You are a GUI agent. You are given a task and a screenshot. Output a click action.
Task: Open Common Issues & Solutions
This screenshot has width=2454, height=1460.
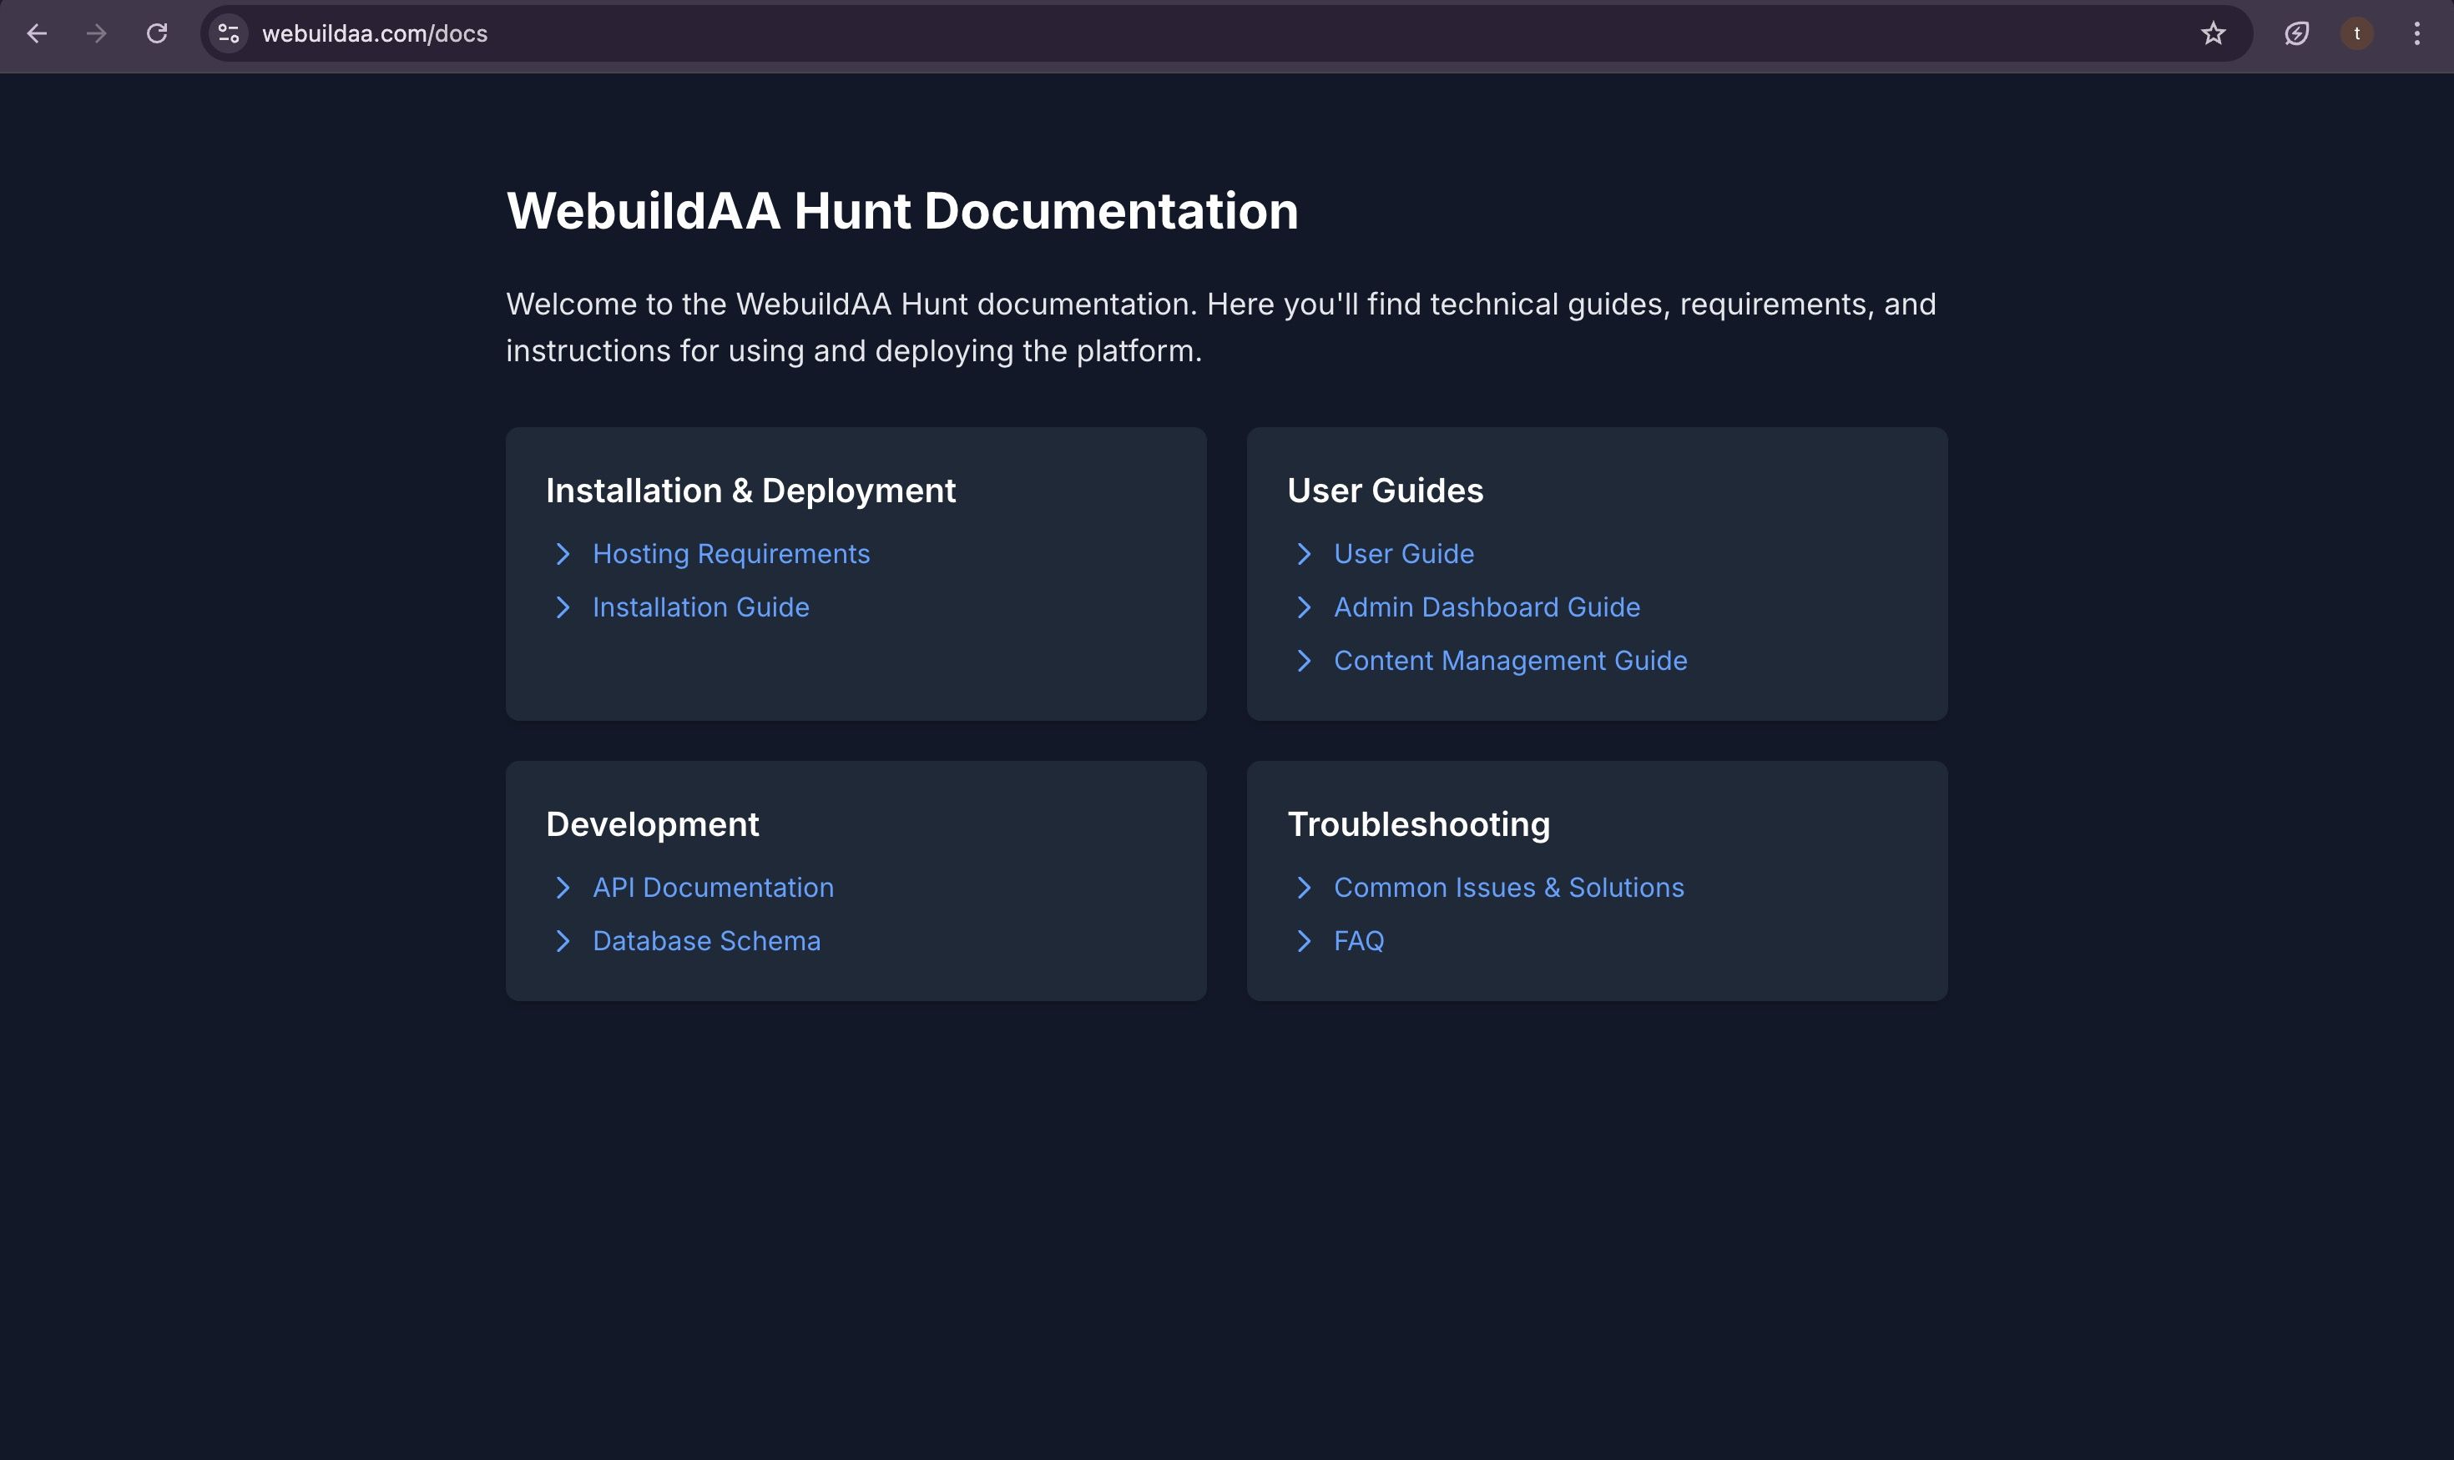click(1508, 888)
